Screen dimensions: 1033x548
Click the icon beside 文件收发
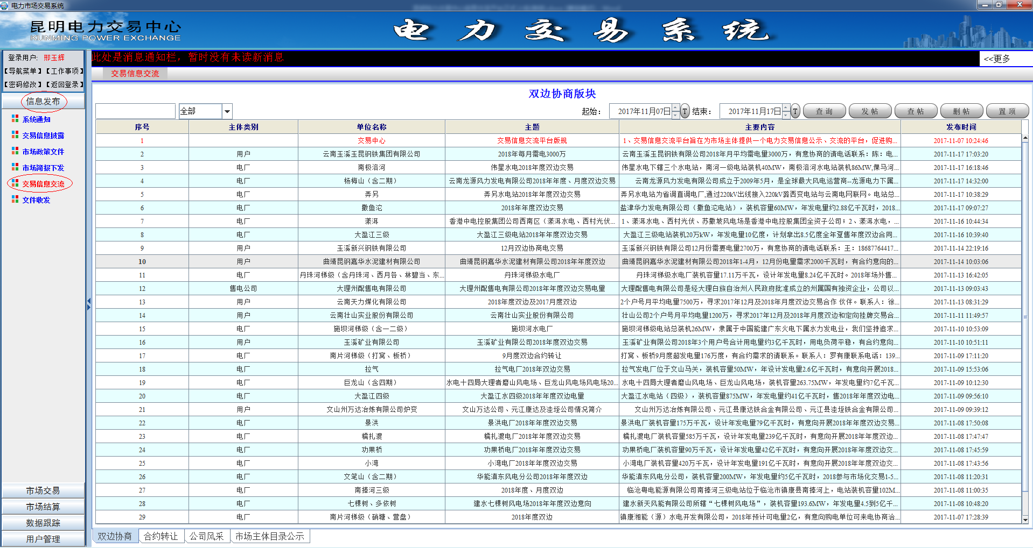point(15,200)
